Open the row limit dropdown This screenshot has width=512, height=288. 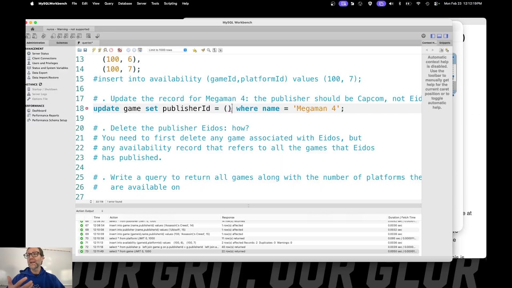pos(167,50)
